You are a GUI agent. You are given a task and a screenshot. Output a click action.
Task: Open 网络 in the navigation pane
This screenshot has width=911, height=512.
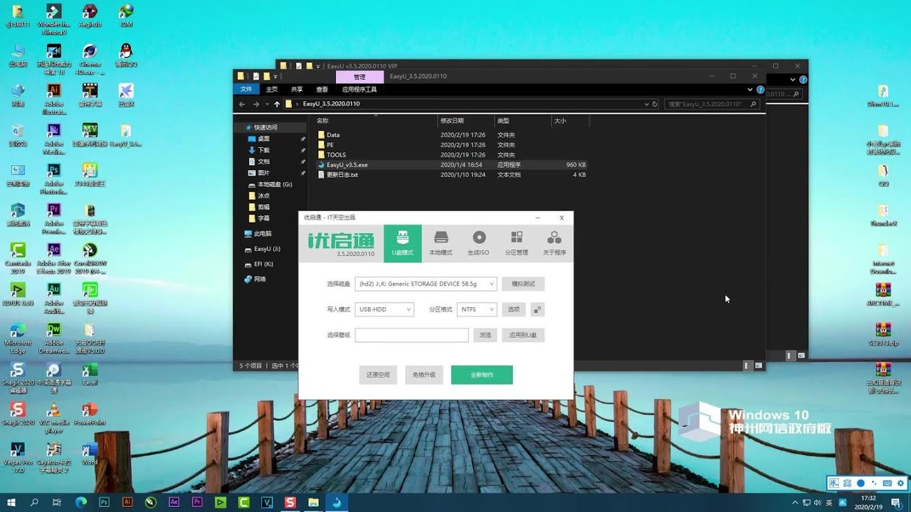click(x=260, y=279)
